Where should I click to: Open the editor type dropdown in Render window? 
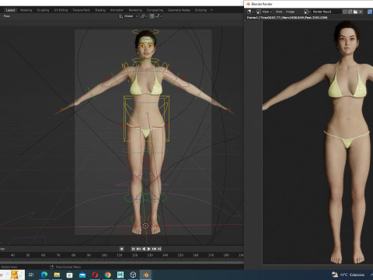click(250, 12)
